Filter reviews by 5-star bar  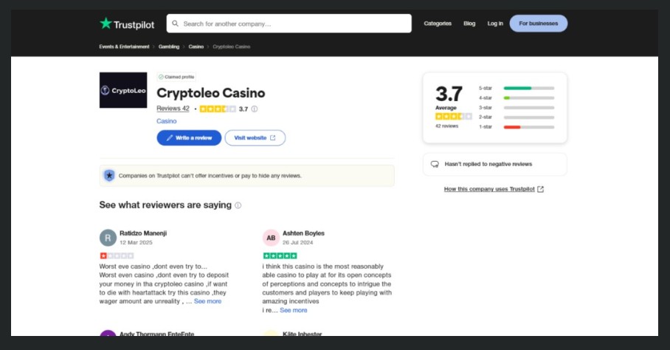[x=528, y=88]
